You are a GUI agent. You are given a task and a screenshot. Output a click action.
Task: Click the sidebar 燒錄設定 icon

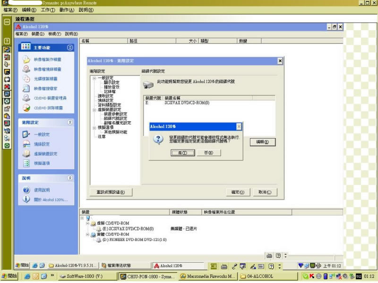tap(26, 144)
